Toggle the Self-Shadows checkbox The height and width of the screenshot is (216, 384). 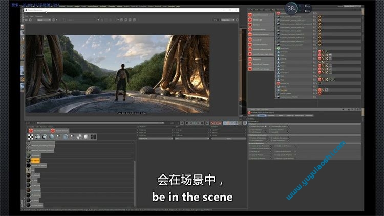(265, 132)
